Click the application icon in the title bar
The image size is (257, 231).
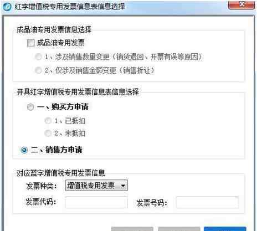[x=7, y=7]
